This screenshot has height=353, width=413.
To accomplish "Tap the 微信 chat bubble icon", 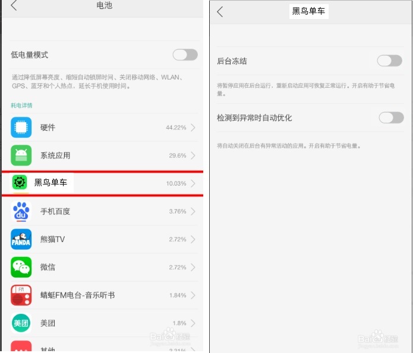I will coord(21,267).
